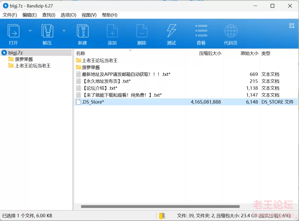This screenshot has width=299, height=221.
Task: Select 【来了就能下载和观看!纯免费!】.txt file
Action: (122, 95)
